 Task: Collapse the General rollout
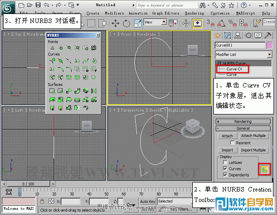(x=243, y=128)
